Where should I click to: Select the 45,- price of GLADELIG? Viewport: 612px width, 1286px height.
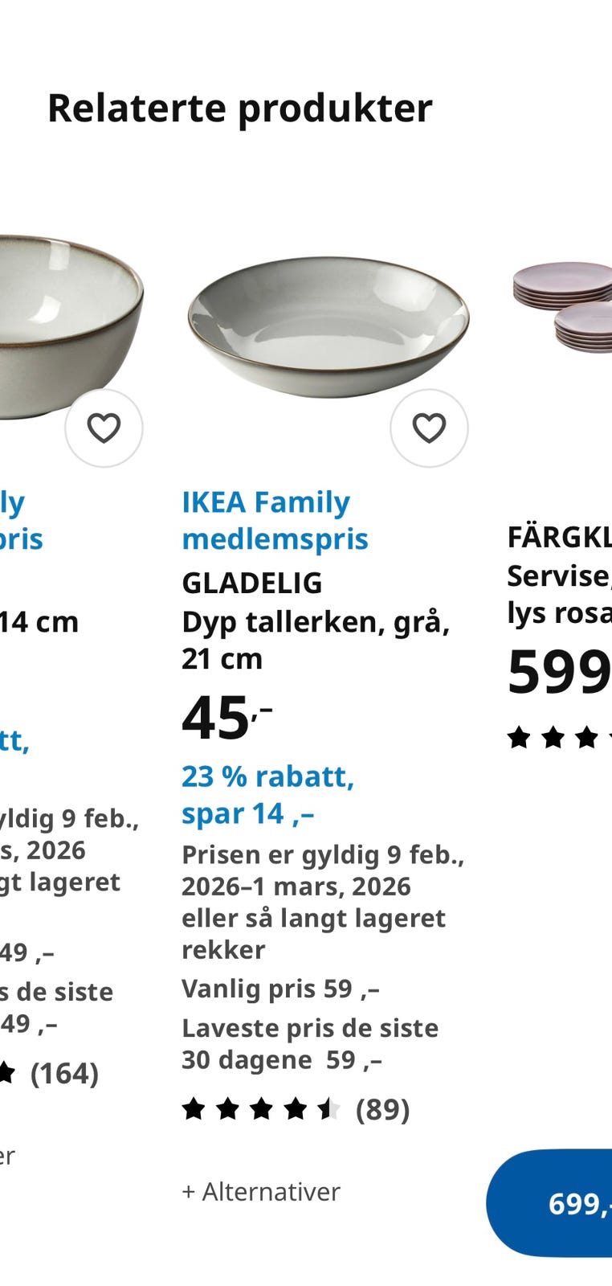pos(226,718)
